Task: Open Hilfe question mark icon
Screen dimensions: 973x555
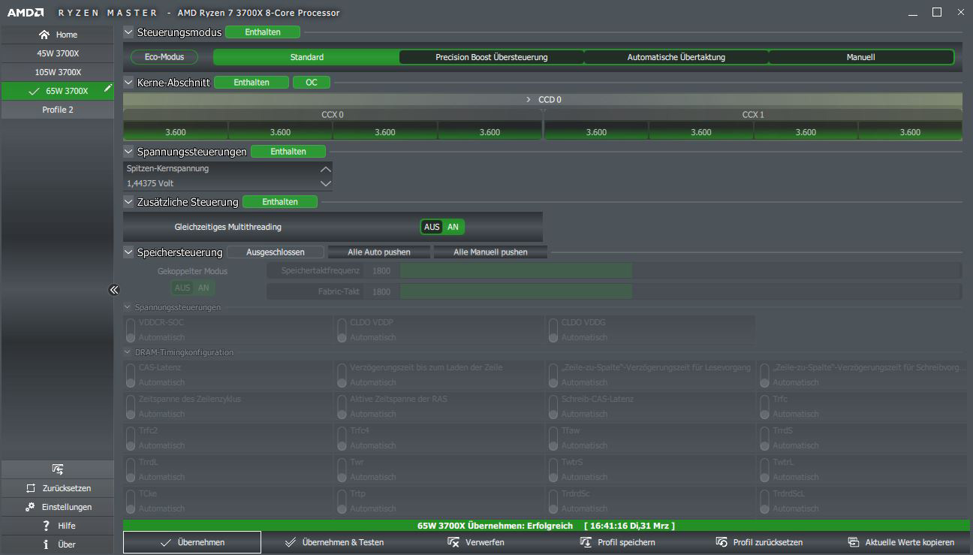Action: (x=47, y=526)
